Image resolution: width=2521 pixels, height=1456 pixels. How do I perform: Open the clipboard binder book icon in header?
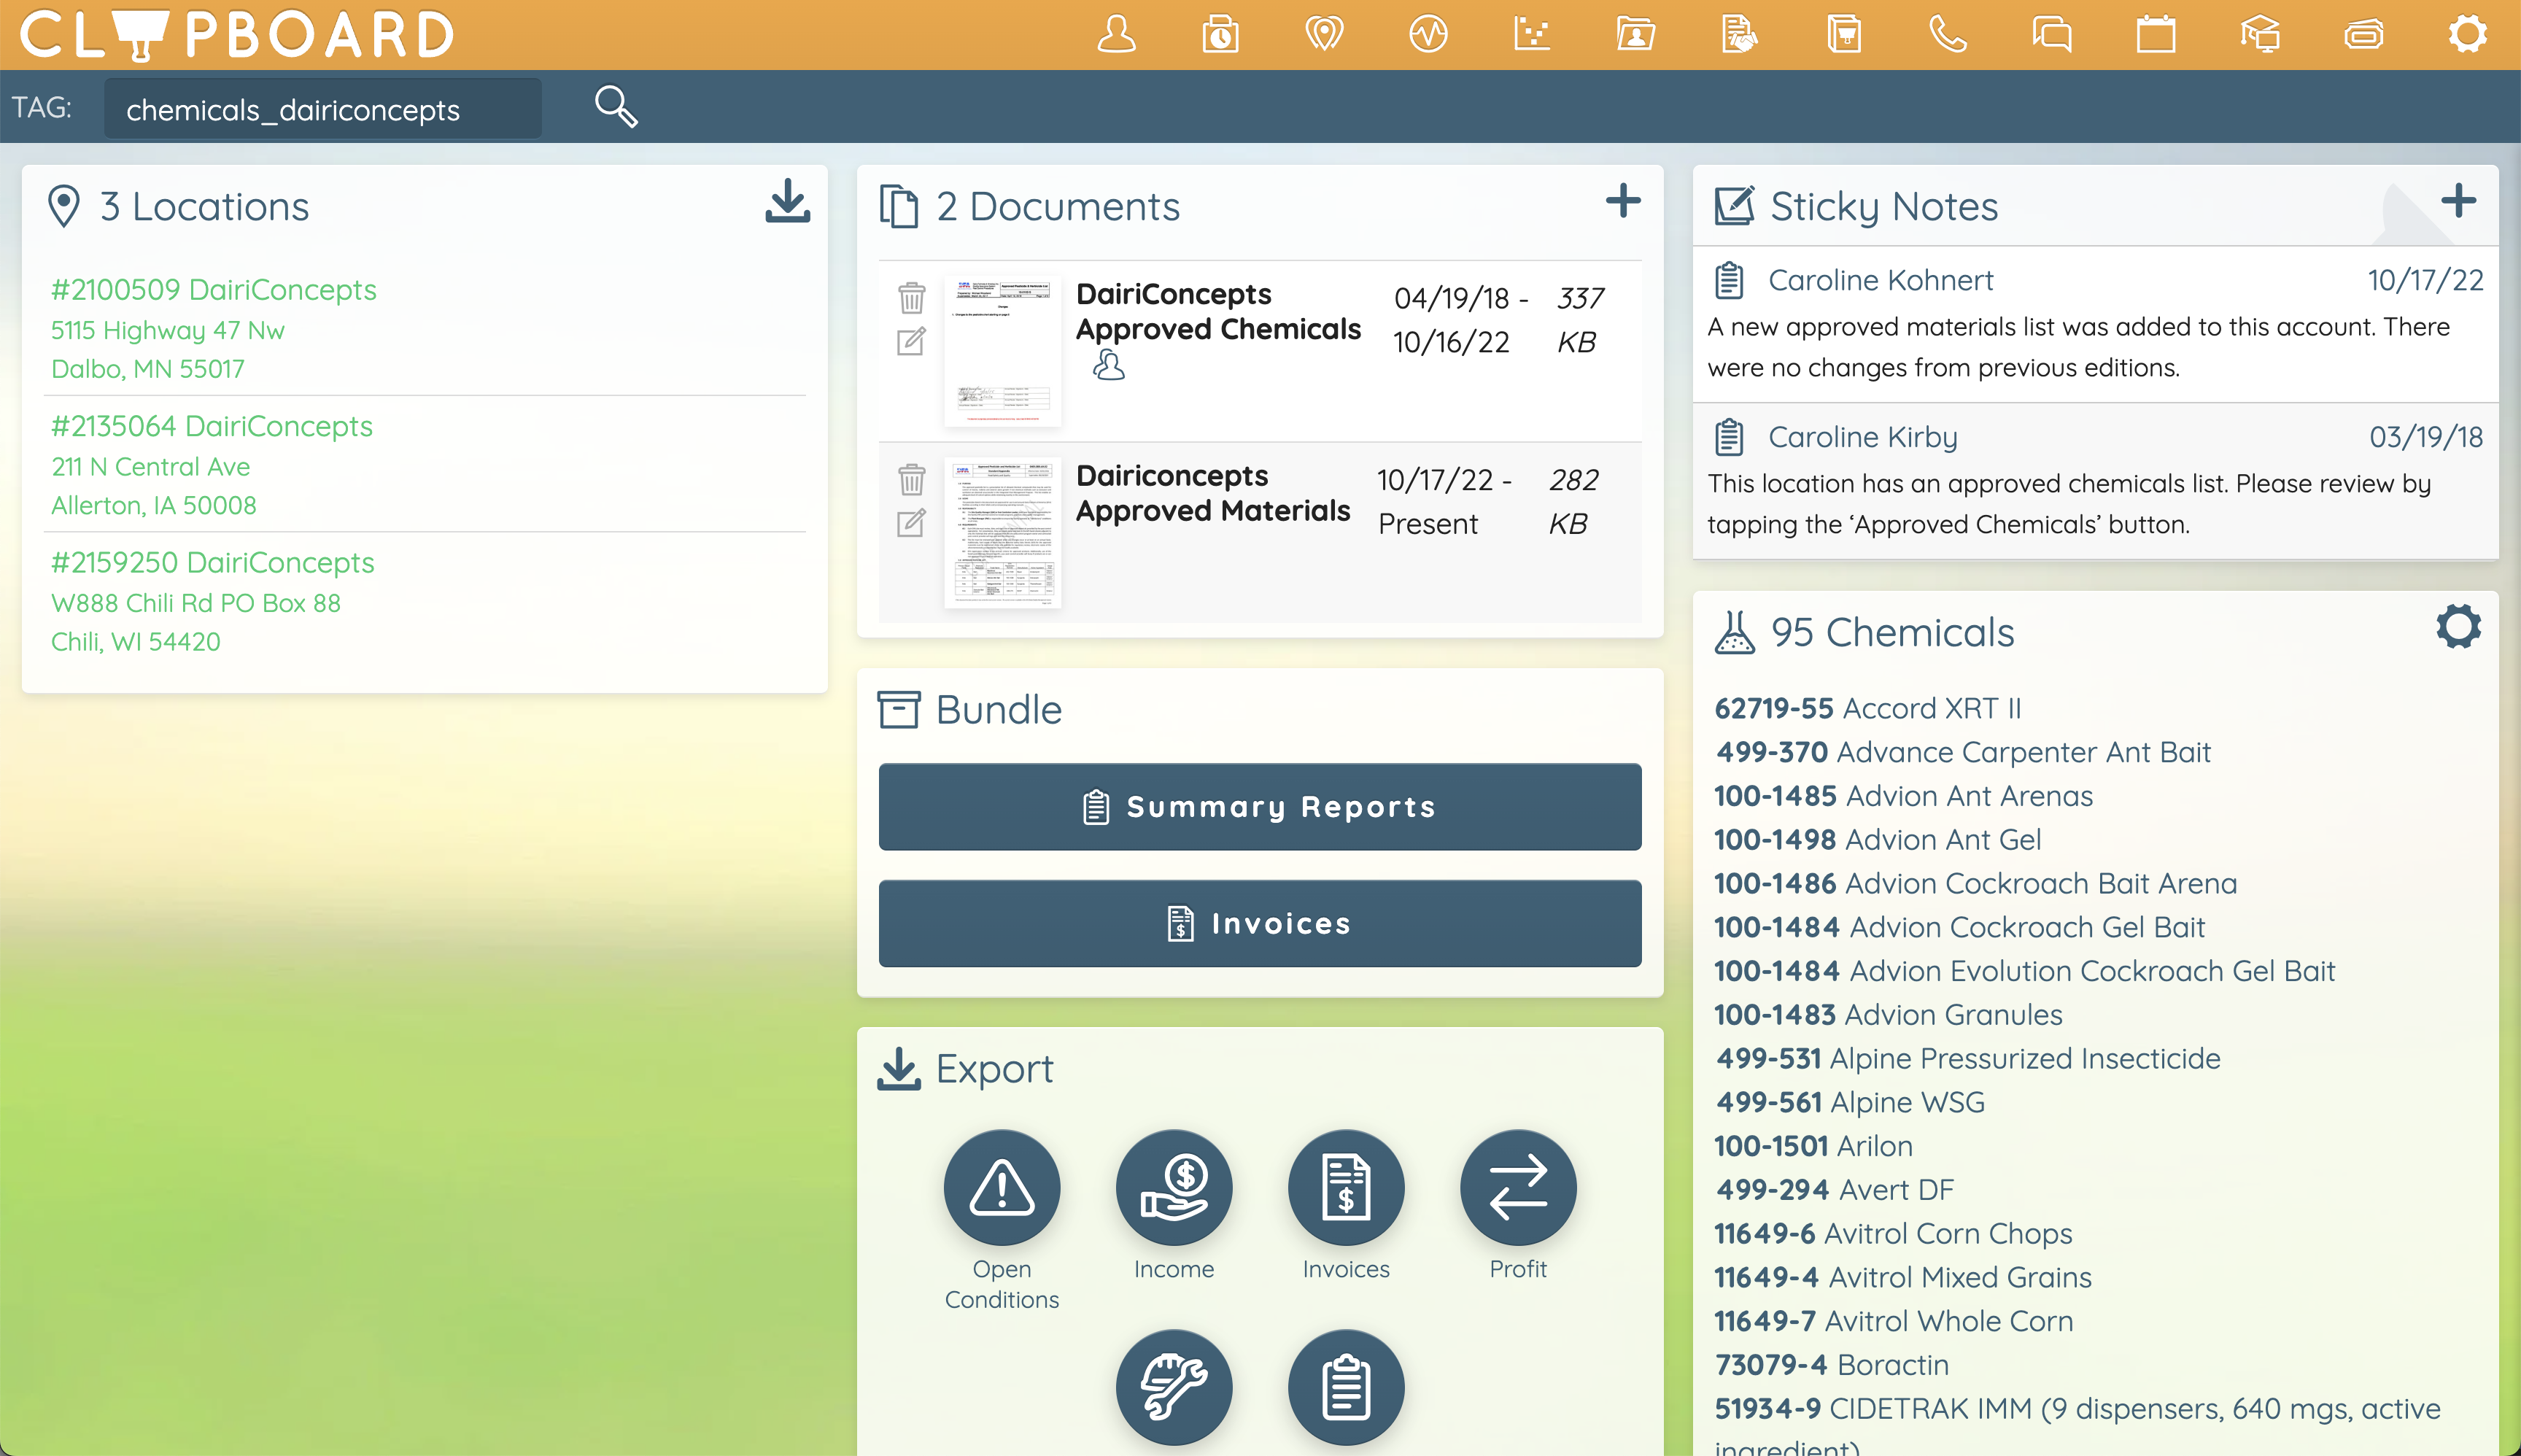point(1844,34)
